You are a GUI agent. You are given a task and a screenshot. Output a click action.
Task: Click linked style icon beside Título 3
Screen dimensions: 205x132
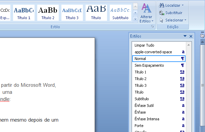click(182, 85)
